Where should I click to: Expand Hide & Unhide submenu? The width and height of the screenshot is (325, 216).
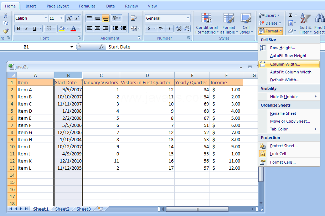click(289, 97)
